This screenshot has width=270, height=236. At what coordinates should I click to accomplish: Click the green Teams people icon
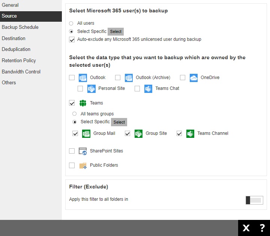click(x=83, y=103)
